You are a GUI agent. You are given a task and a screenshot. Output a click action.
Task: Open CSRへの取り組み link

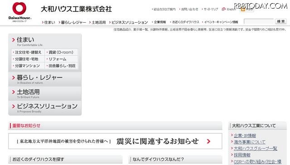(x=257, y=162)
